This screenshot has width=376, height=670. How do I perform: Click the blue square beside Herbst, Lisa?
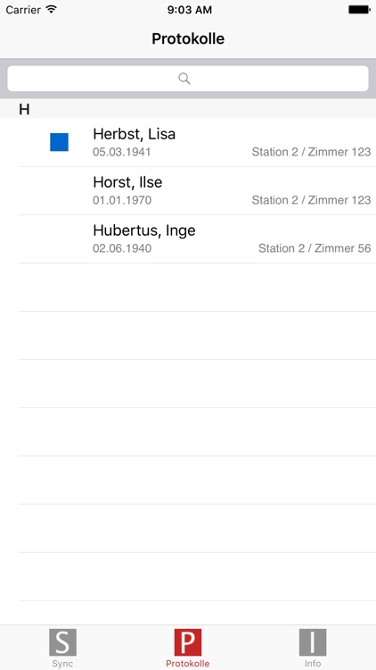pos(60,142)
